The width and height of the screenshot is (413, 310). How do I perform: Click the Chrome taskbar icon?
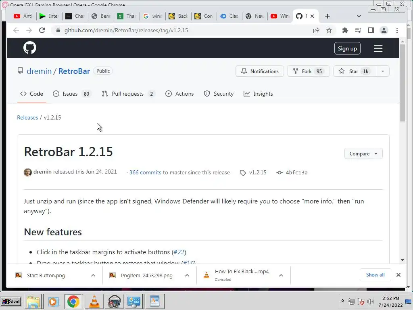[73, 302]
